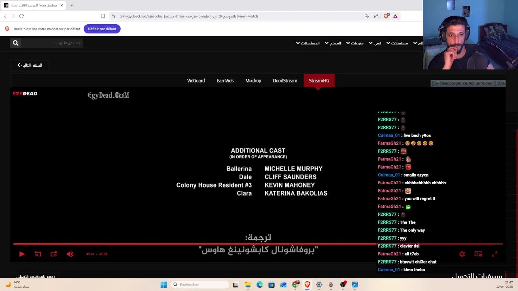Click the browser address bar URL

(189, 16)
